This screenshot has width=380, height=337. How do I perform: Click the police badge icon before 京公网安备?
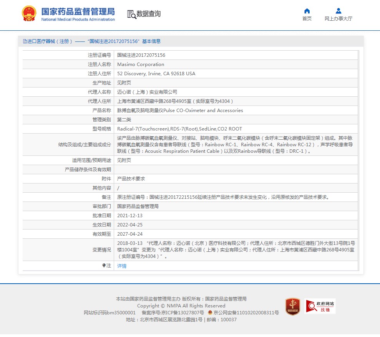click(x=210, y=312)
